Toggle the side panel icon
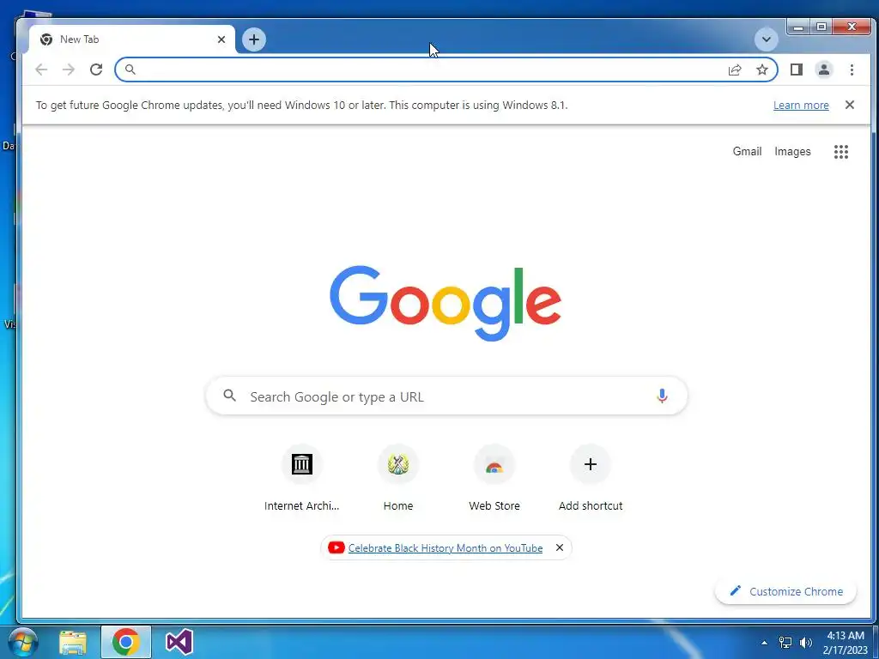 (x=797, y=70)
